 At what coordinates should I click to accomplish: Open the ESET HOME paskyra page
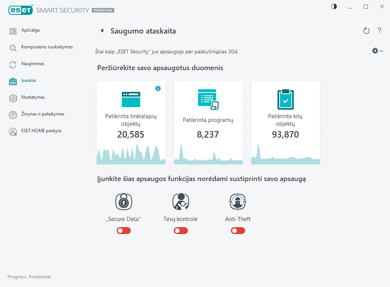coord(41,131)
